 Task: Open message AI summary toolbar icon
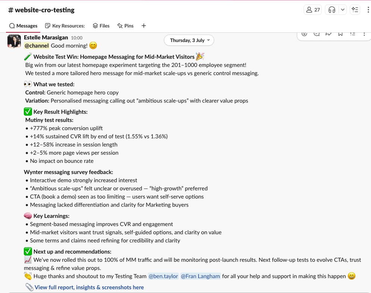click(352, 34)
